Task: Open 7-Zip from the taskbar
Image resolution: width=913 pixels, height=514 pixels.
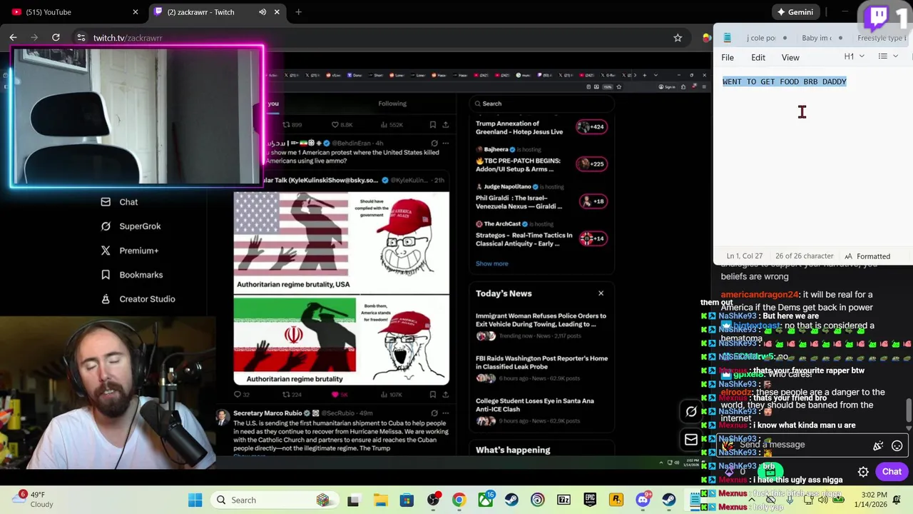Action: 563,500
